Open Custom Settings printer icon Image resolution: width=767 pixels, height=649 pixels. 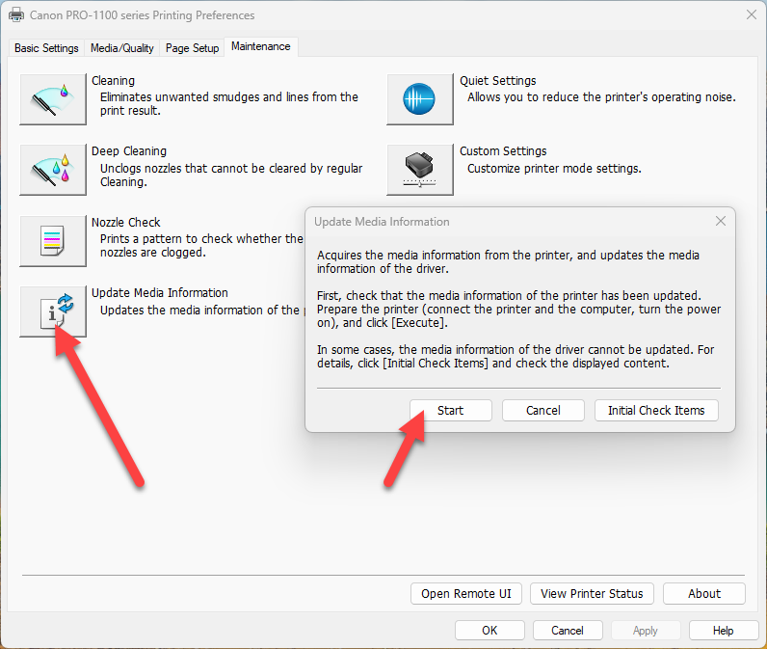[419, 170]
